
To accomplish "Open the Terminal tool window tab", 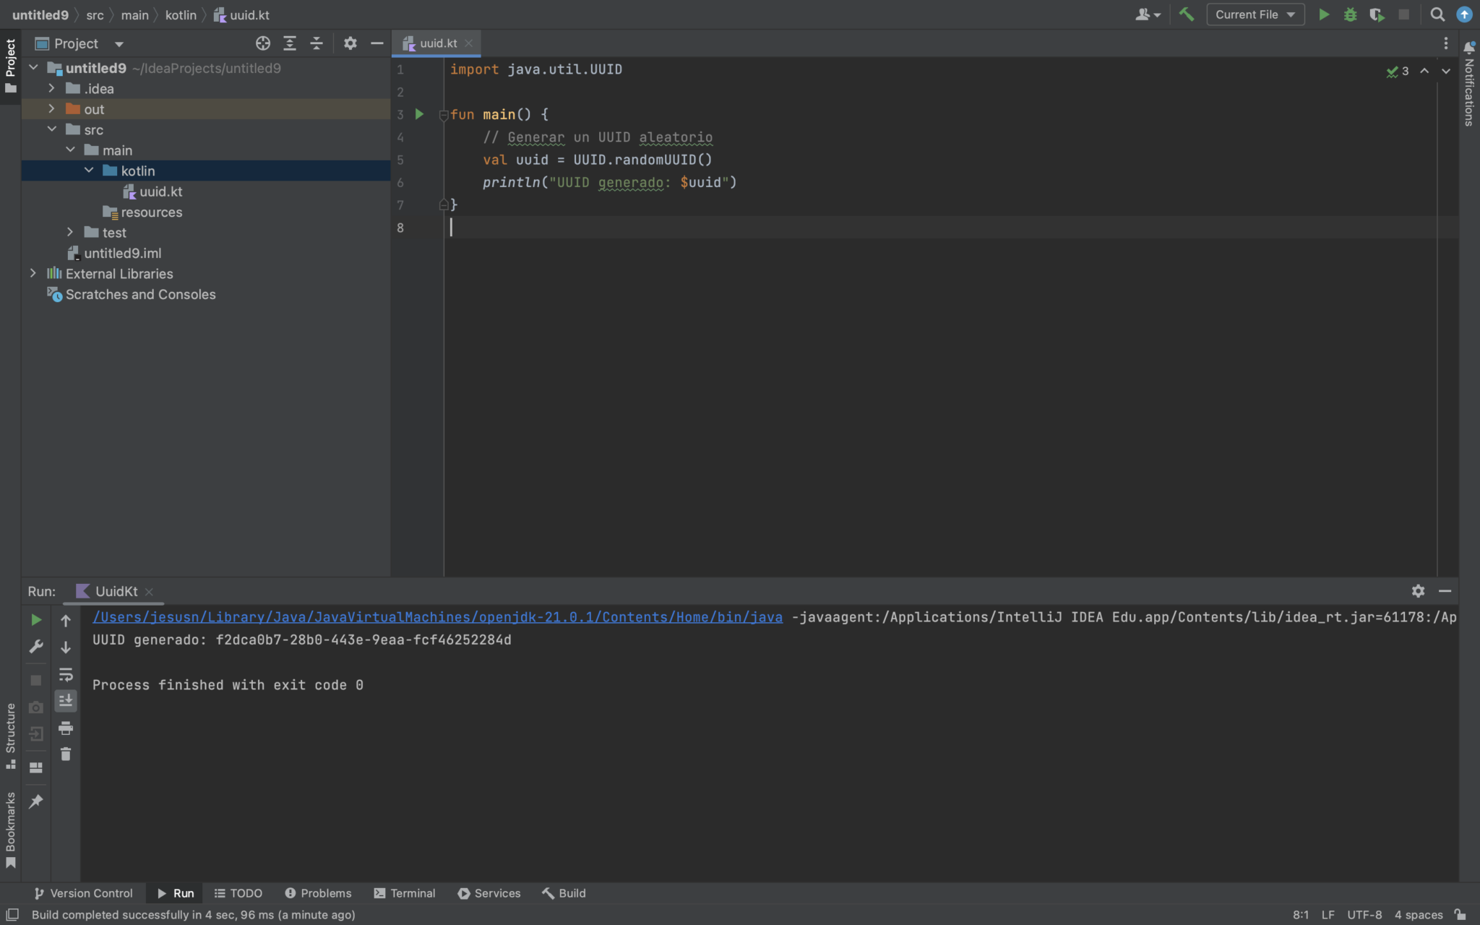I will point(405,893).
